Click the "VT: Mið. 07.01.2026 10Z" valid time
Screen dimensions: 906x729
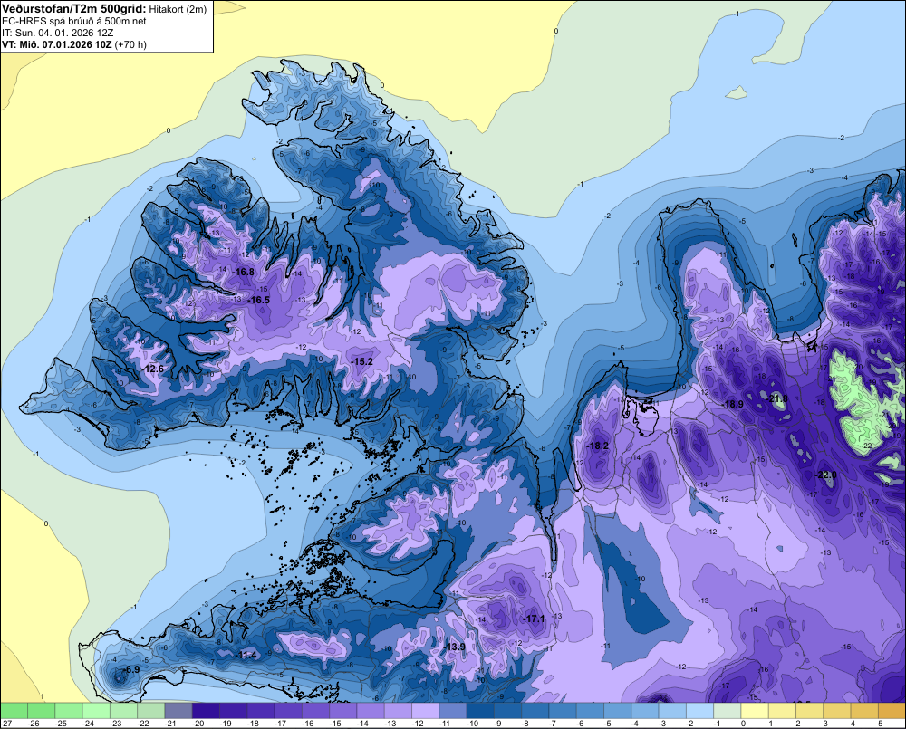pyautogui.click(x=56, y=44)
